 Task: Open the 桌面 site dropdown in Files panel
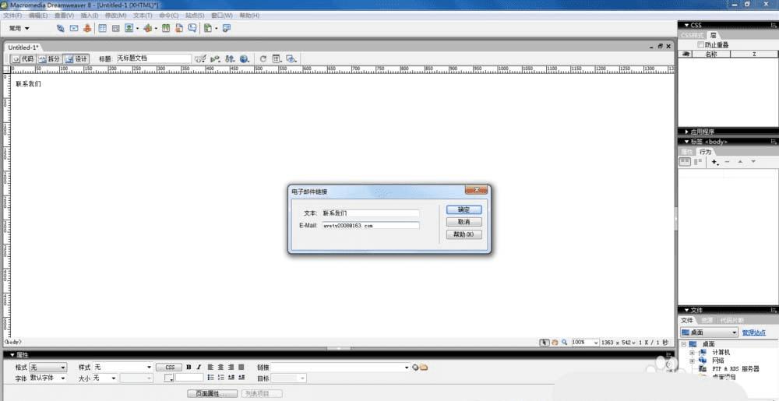tap(709, 332)
